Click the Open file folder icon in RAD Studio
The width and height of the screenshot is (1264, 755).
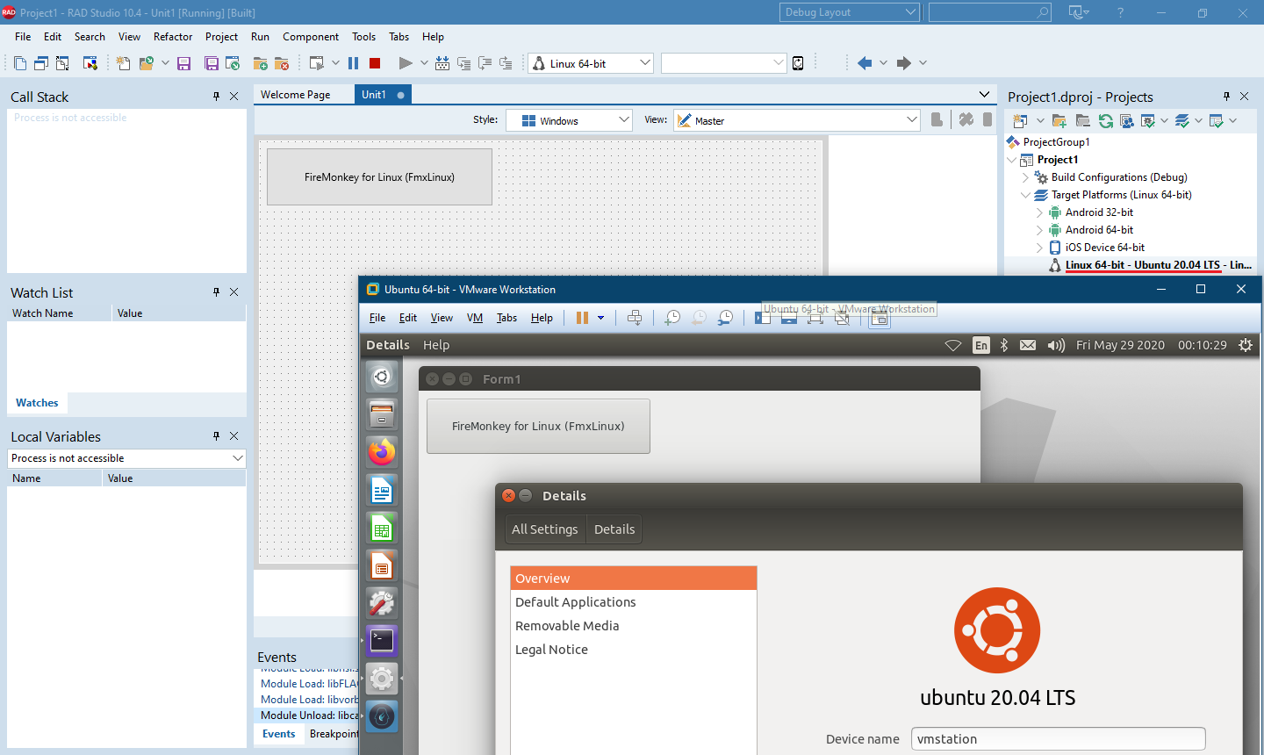[147, 63]
